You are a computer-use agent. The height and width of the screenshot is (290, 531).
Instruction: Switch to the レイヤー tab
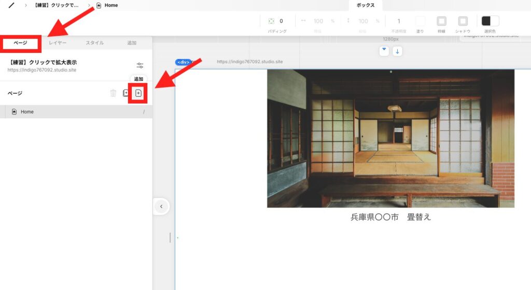pos(58,43)
